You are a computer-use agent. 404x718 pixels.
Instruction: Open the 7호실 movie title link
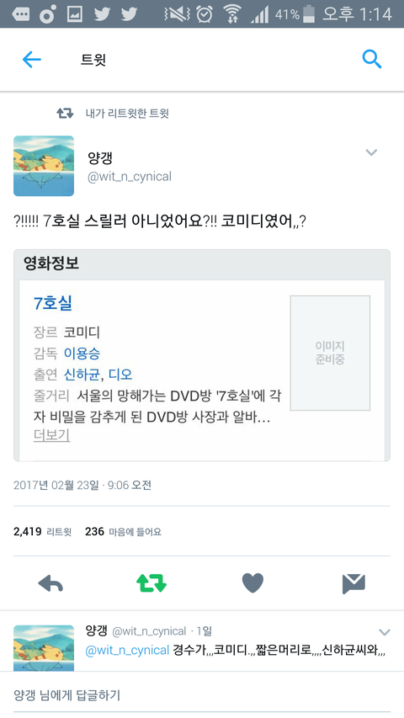(x=53, y=303)
